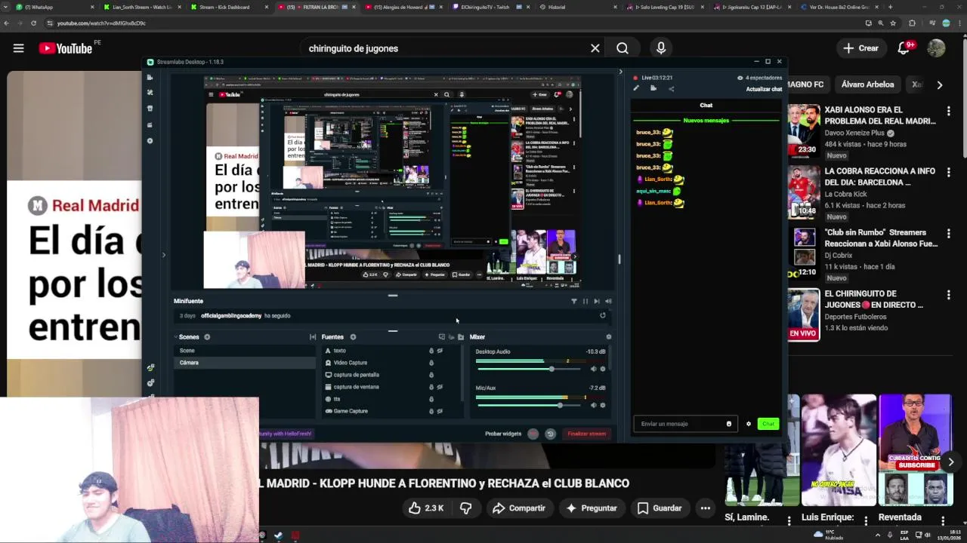Screen dimensions: 967x543
Task: Open the YouTube hamburger menu
Action: [18, 48]
